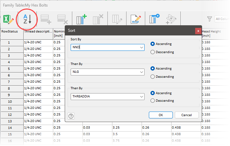Click the delete row icon

coord(62,19)
